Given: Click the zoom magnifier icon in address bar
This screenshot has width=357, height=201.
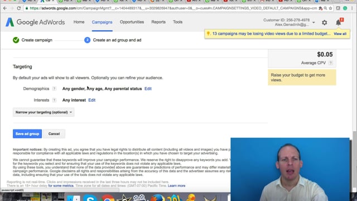Looking at the screenshot, I should pos(325,8).
